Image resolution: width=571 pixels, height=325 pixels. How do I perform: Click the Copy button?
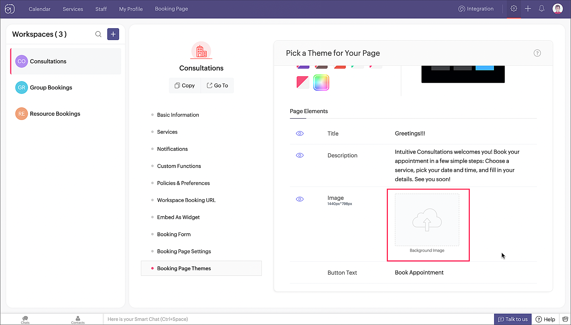pos(185,85)
